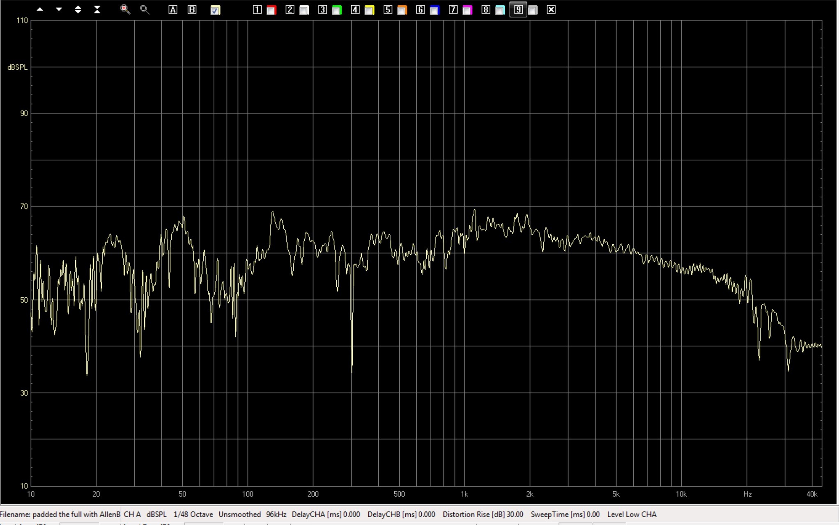
Task: Click the up arrow to shift graph up
Action: click(40, 9)
